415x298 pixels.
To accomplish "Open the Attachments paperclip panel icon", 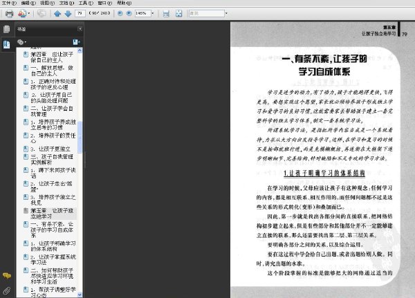I will [x=7, y=291].
